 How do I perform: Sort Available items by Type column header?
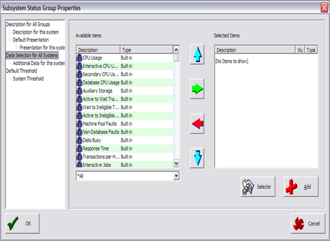(146, 50)
